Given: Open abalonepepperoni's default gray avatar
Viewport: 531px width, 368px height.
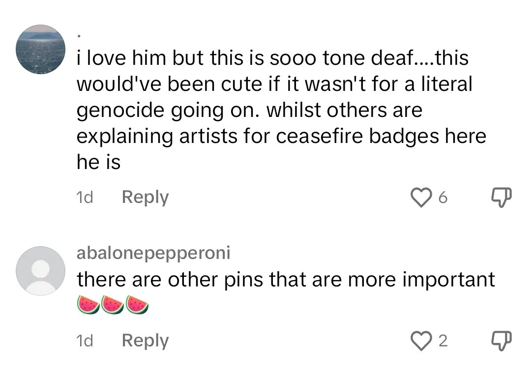Looking at the screenshot, I should 41,271.
